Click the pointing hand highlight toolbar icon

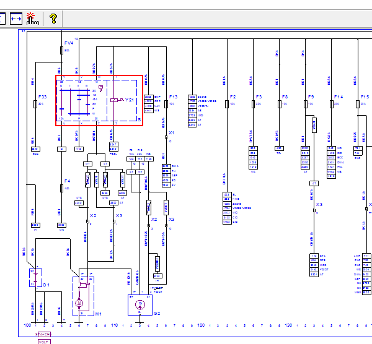pyautogui.click(x=32, y=19)
